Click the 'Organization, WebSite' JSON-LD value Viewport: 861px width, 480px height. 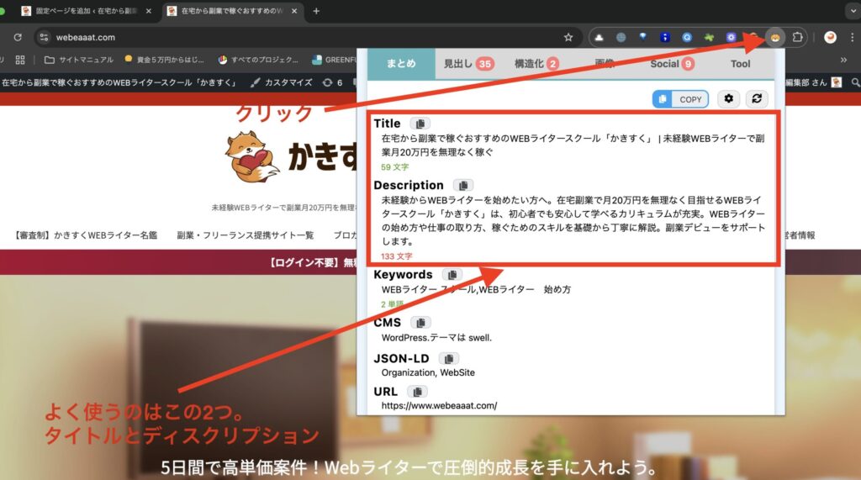[428, 372]
